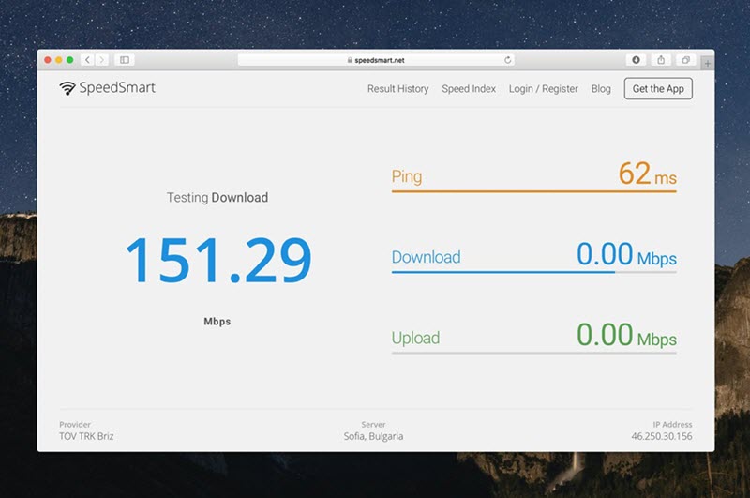Click the orange Ping result bar
This screenshot has height=498, width=750.
tap(533, 191)
